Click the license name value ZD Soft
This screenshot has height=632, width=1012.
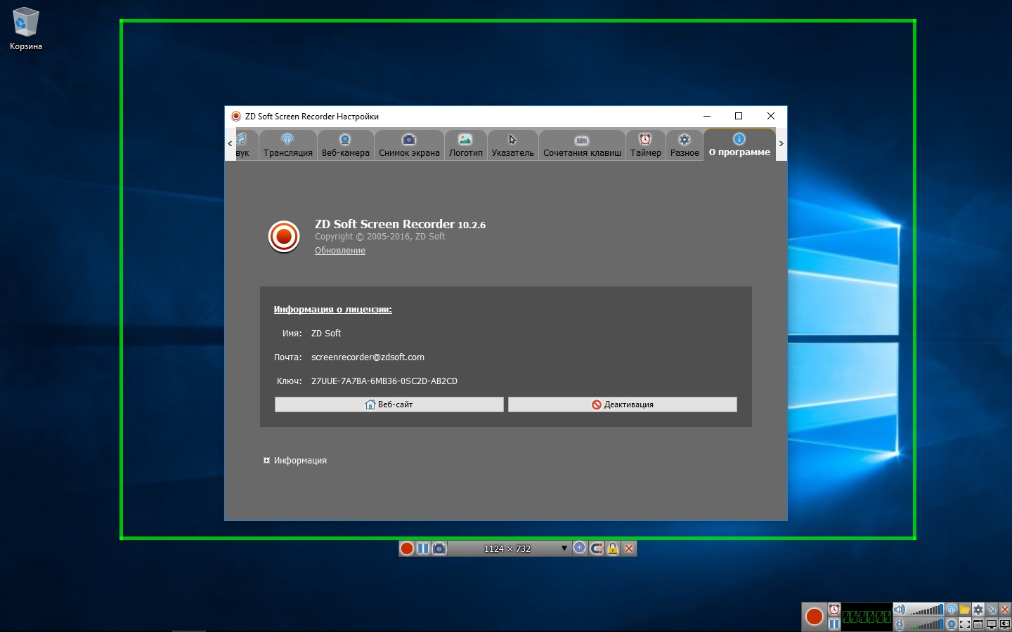tap(326, 334)
